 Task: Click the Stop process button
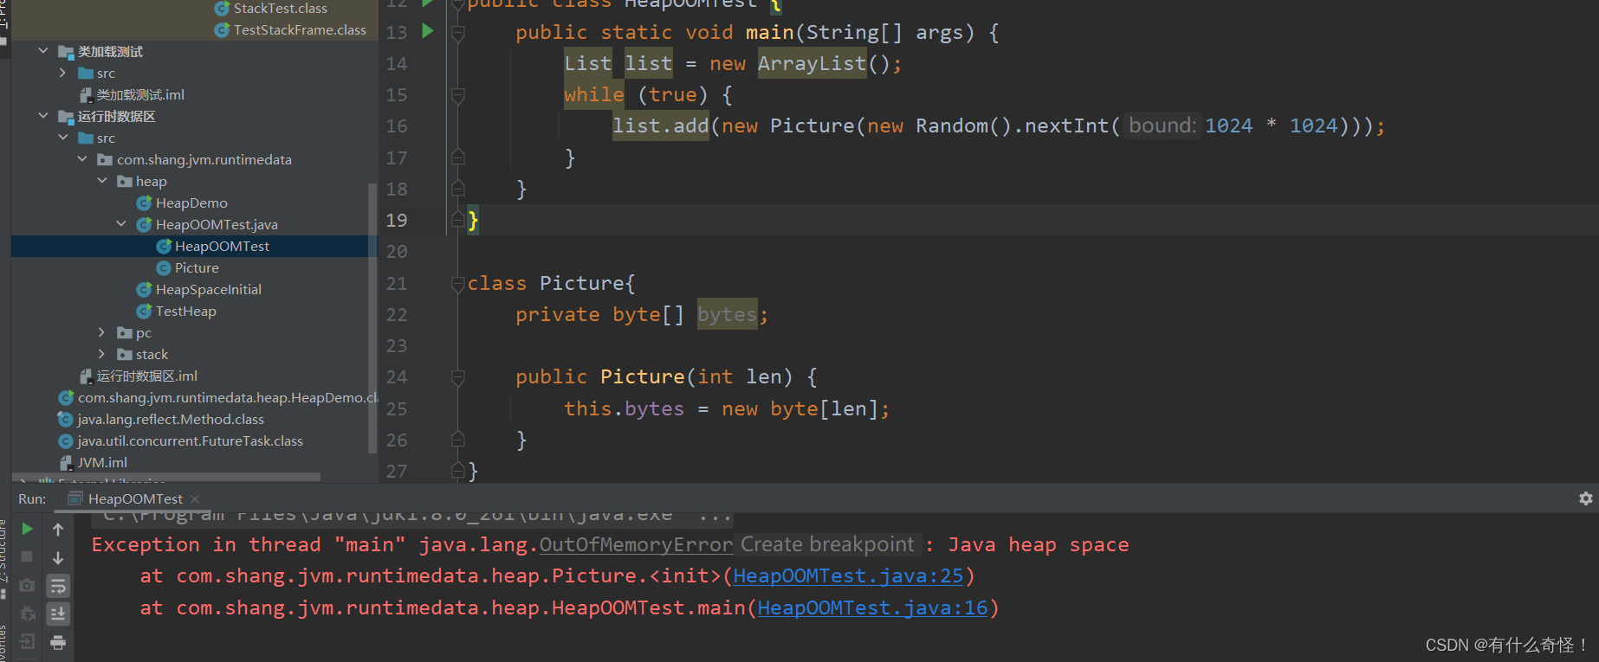point(27,556)
